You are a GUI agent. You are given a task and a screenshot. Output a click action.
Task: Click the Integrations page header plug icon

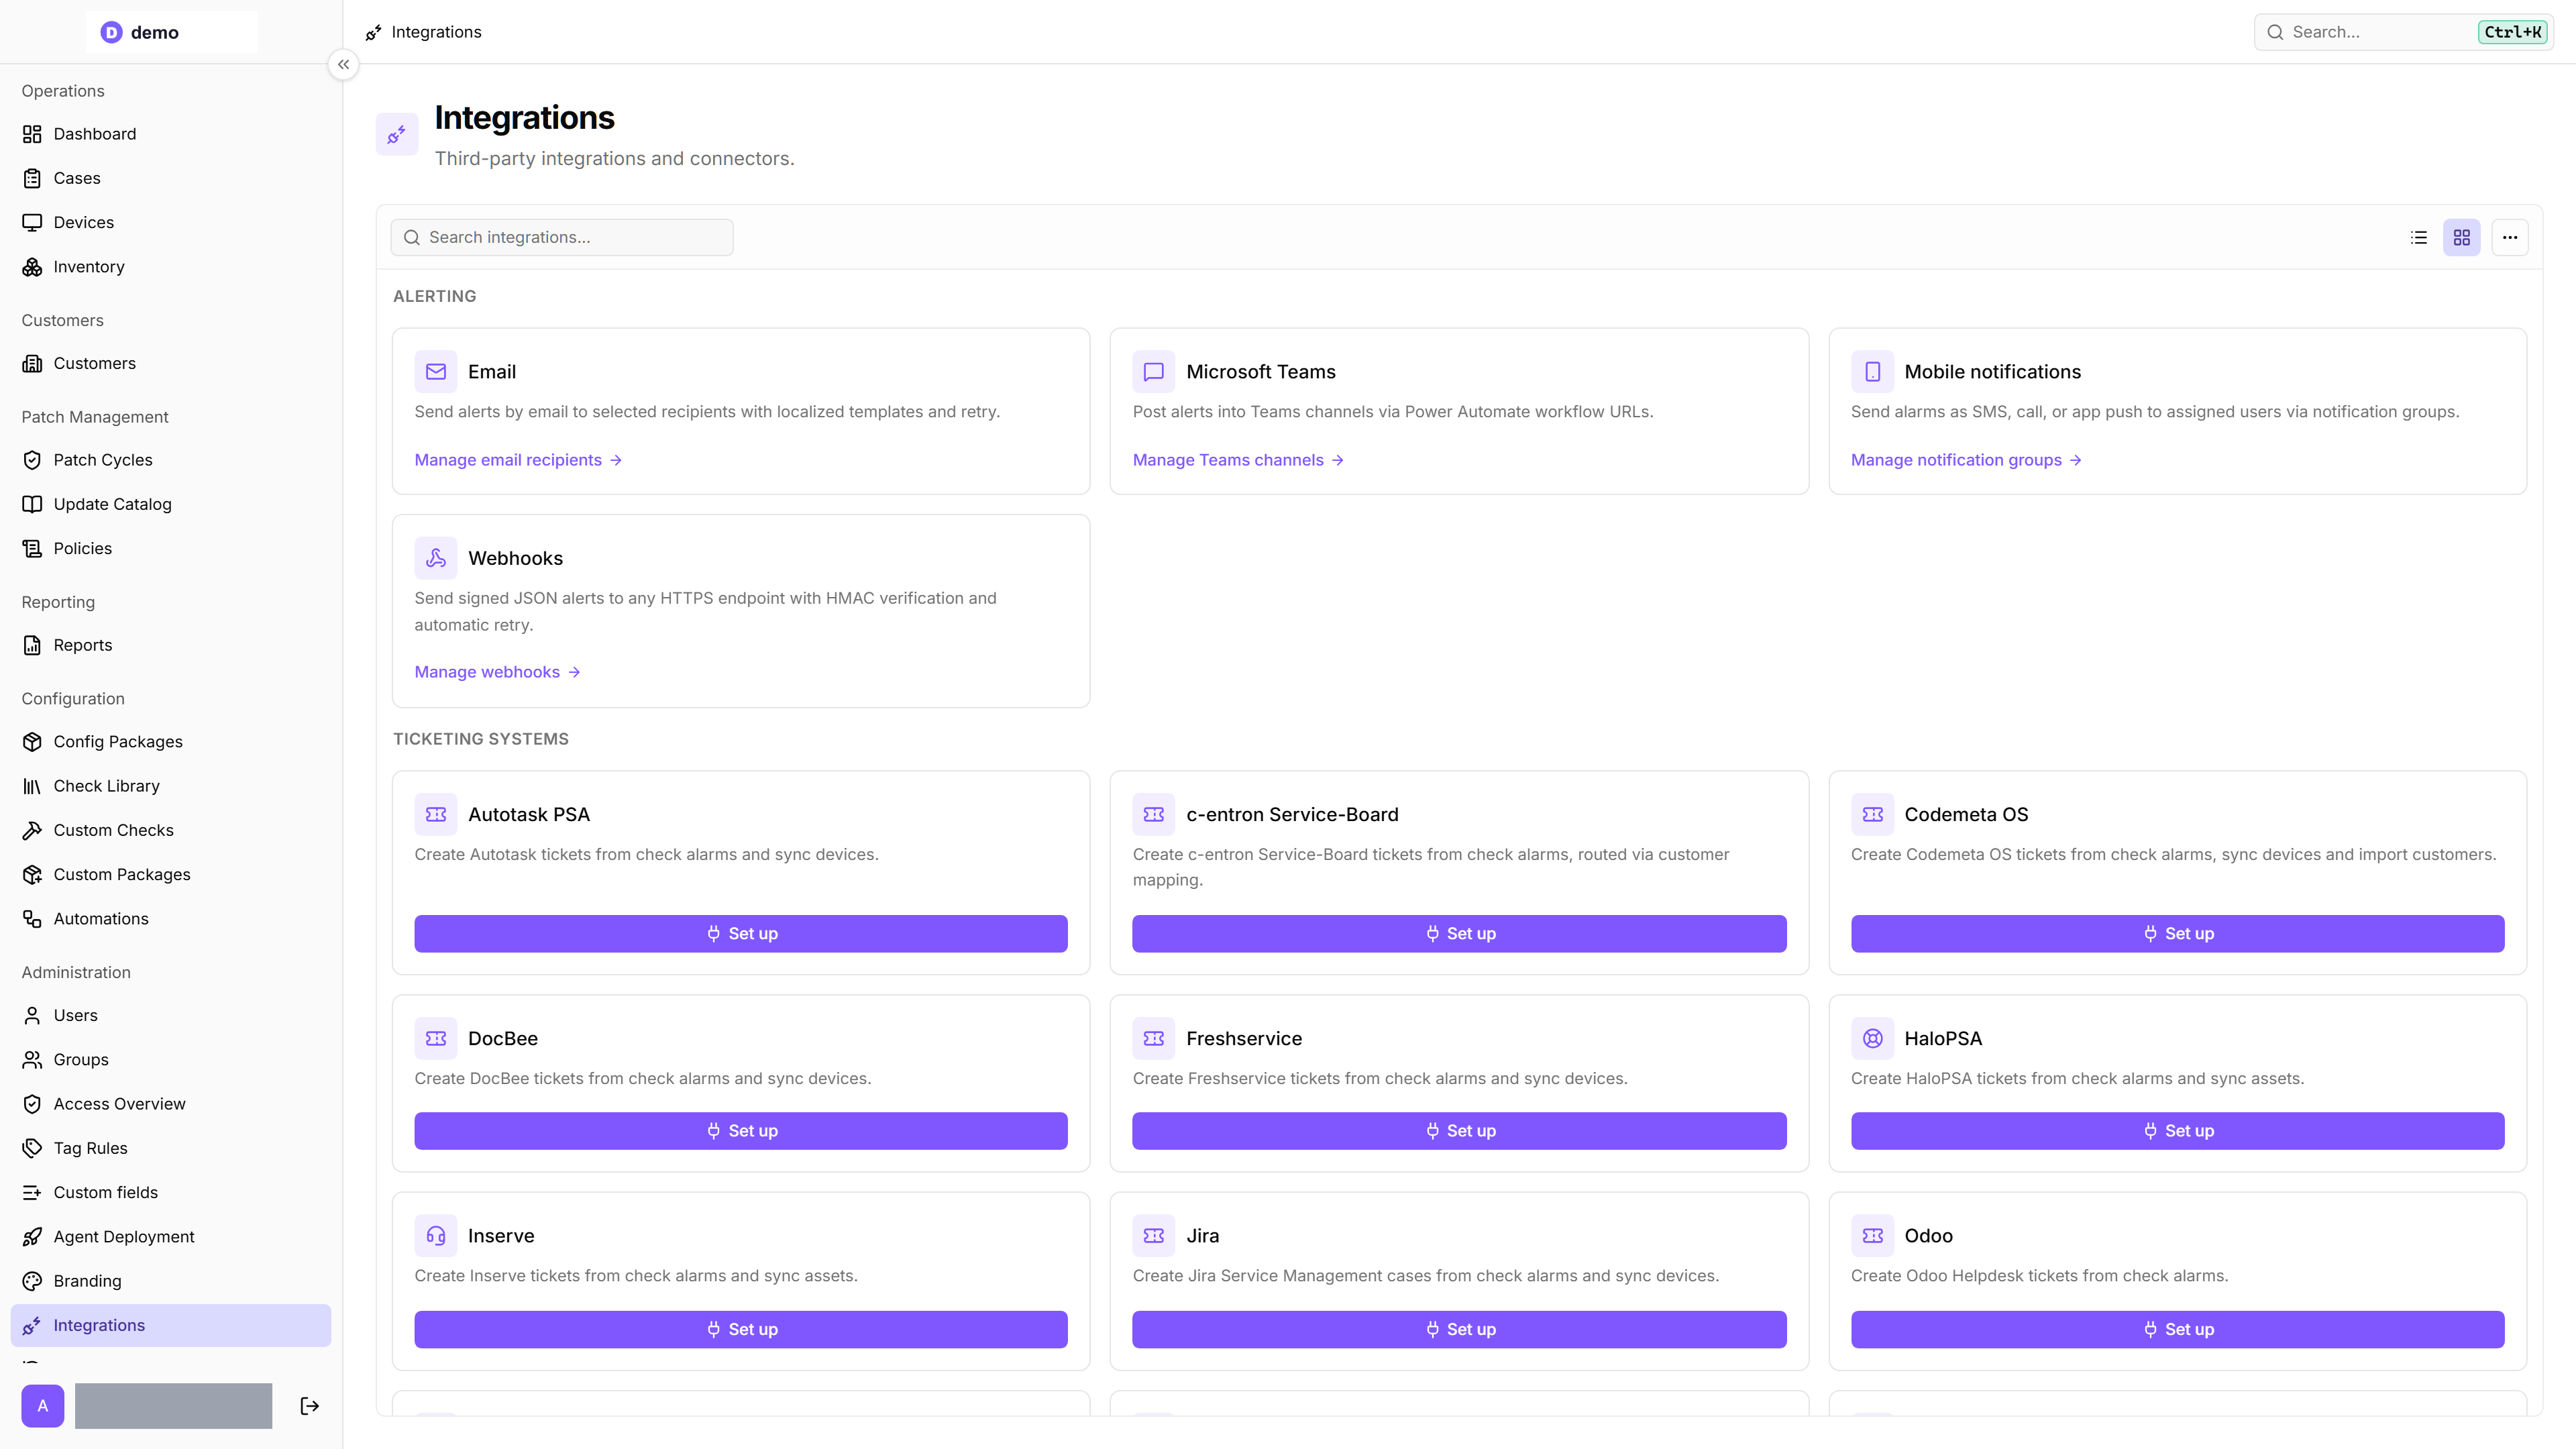(x=397, y=134)
